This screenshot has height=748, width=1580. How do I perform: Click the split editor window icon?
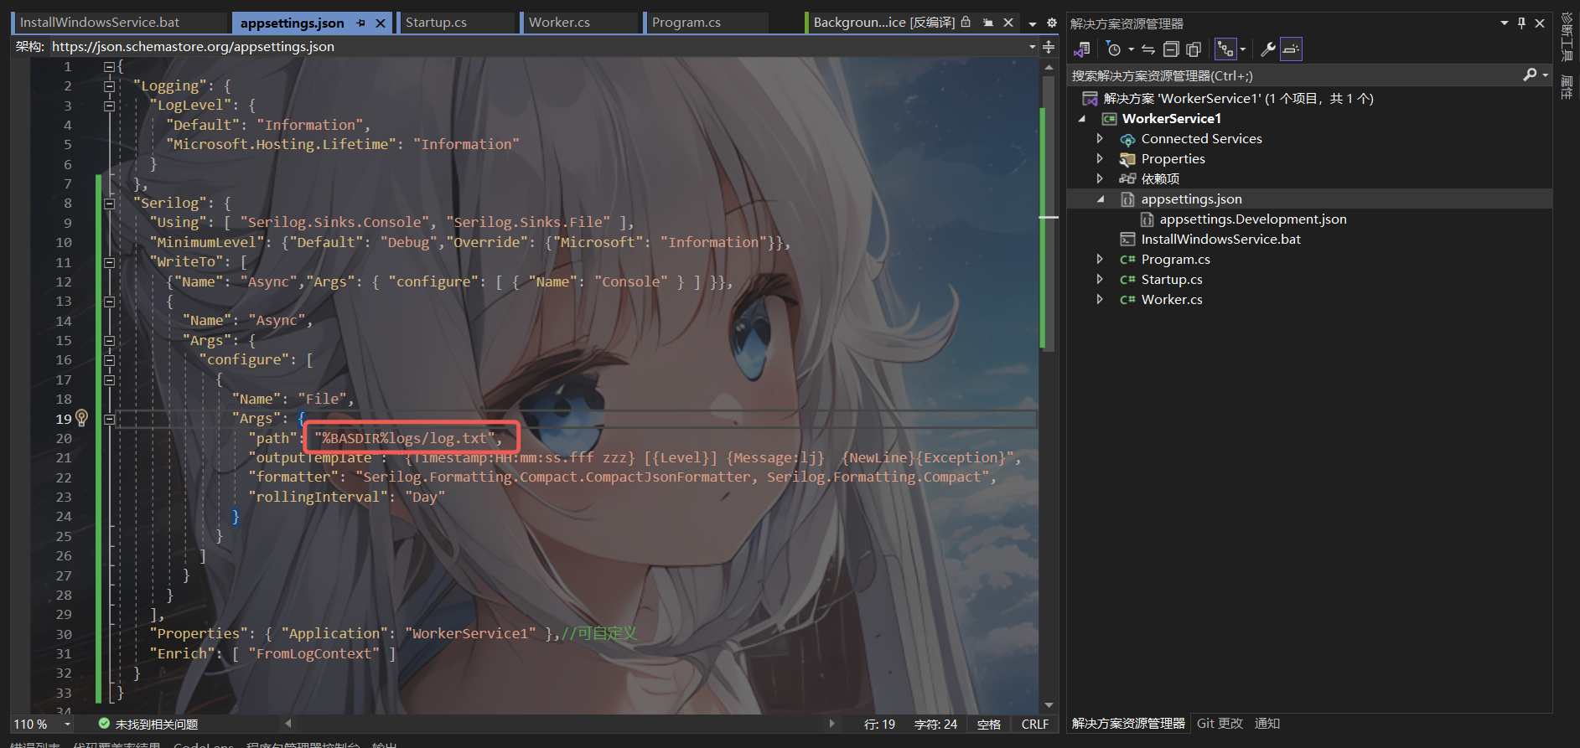pyautogui.click(x=1049, y=47)
